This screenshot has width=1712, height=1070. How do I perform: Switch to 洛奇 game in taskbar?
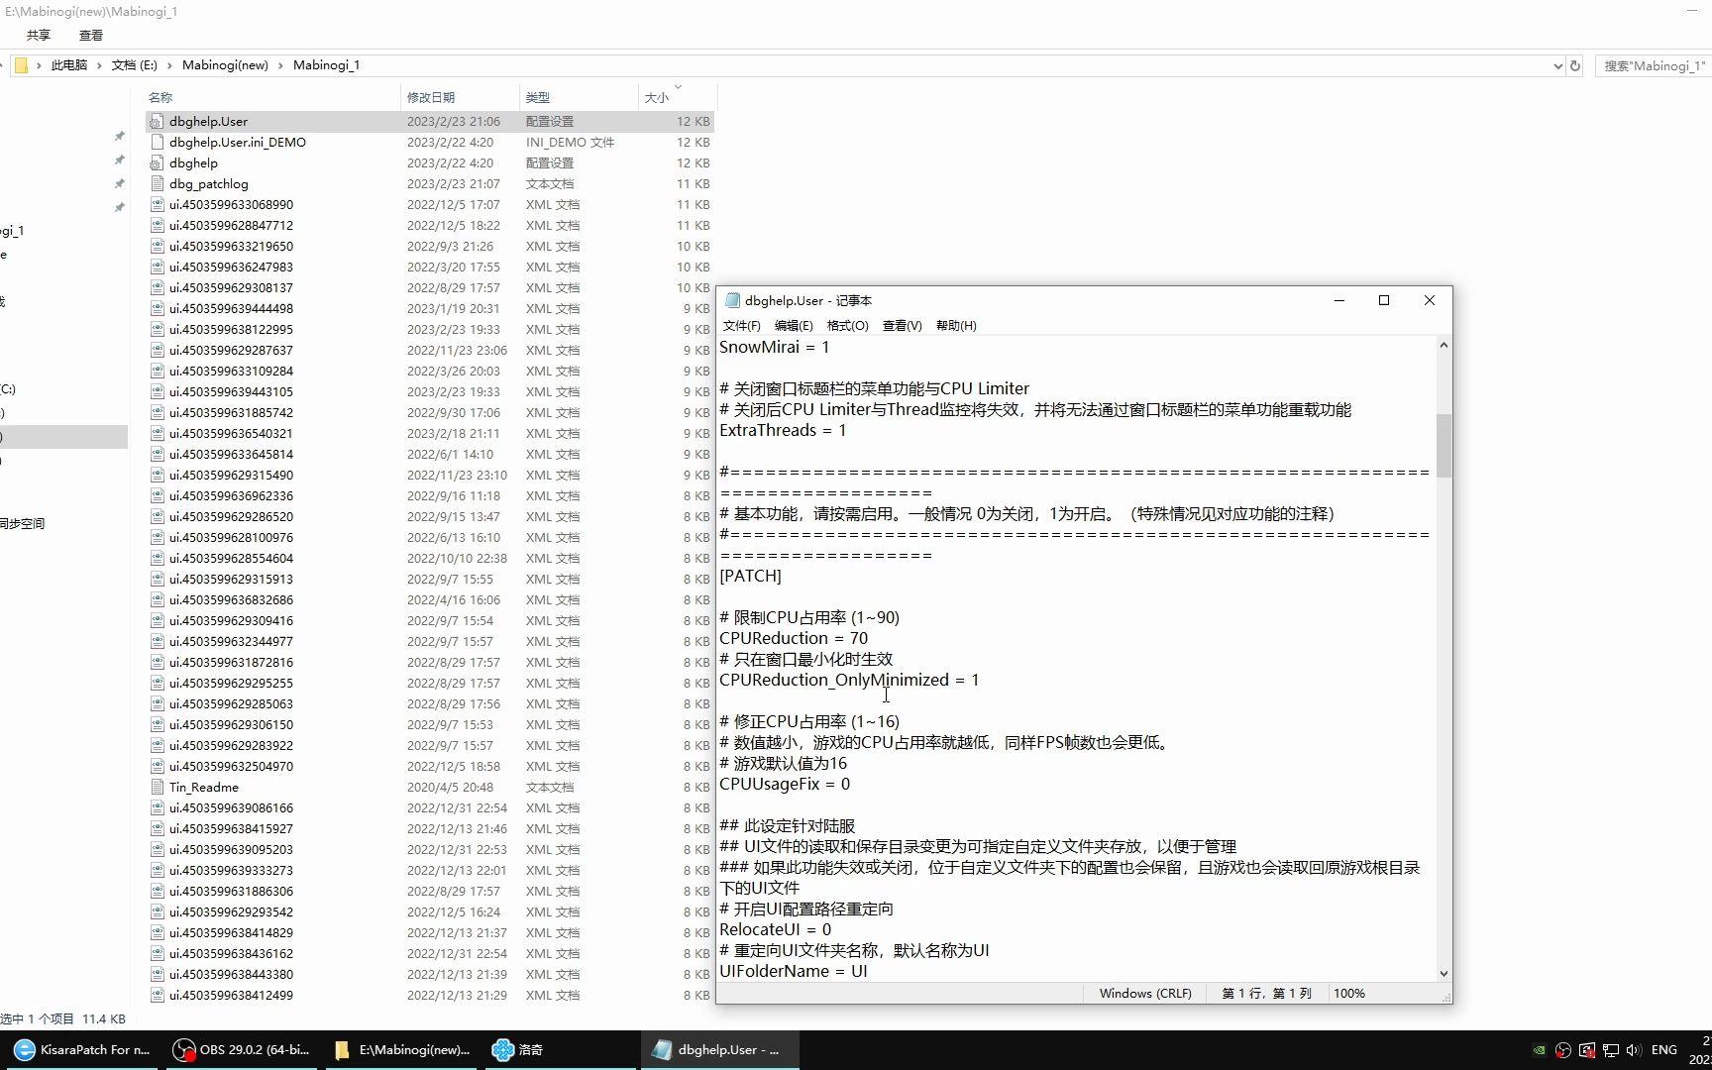tap(562, 1049)
